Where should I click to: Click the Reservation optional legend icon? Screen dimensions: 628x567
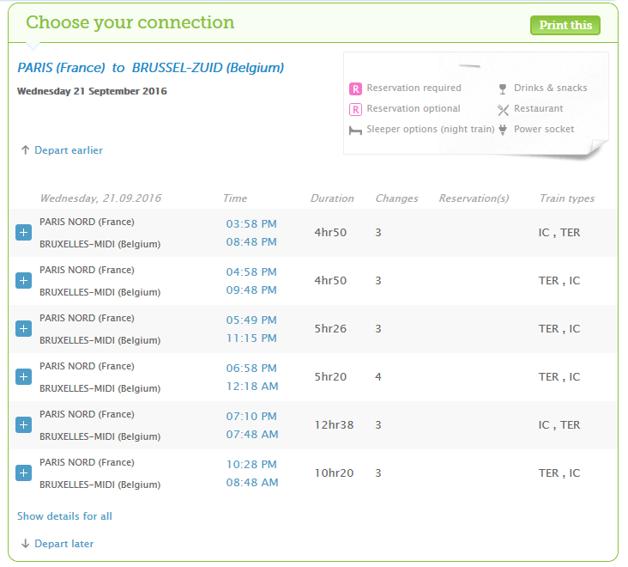(355, 109)
